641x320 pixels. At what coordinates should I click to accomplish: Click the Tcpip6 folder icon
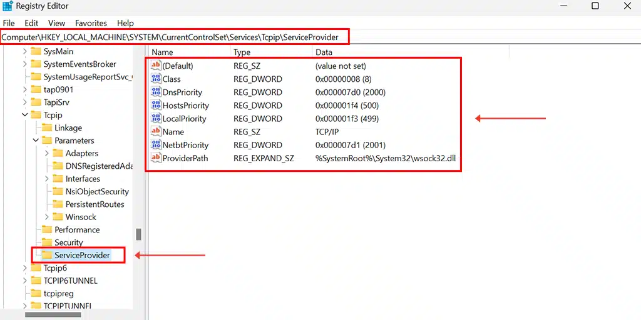pos(36,267)
